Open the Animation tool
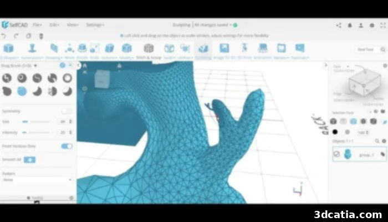This screenshot has width=388, height=222. coord(263,51)
